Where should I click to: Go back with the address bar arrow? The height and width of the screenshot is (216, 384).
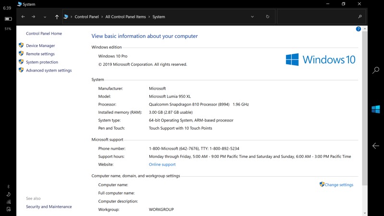pos(23,17)
